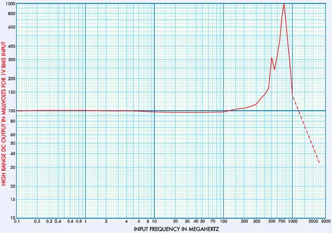Viewport: 332px width, 233px height.
Task: Click the "0.3" frequency axis label
Action: coord(49,221)
